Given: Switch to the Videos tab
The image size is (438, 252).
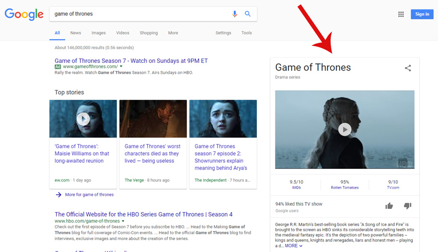Looking at the screenshot, I should (x=123, y=33).
